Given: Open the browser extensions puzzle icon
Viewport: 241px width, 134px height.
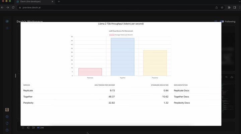Looking at the screenshot, I should coord(229,7).
